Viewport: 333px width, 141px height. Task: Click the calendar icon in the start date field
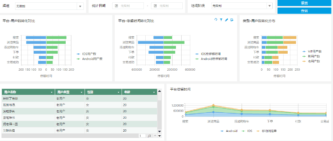click(x=116, y=6)
